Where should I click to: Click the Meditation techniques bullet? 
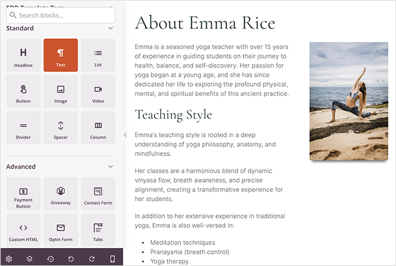pyautogui.click(x=182, y=243)
